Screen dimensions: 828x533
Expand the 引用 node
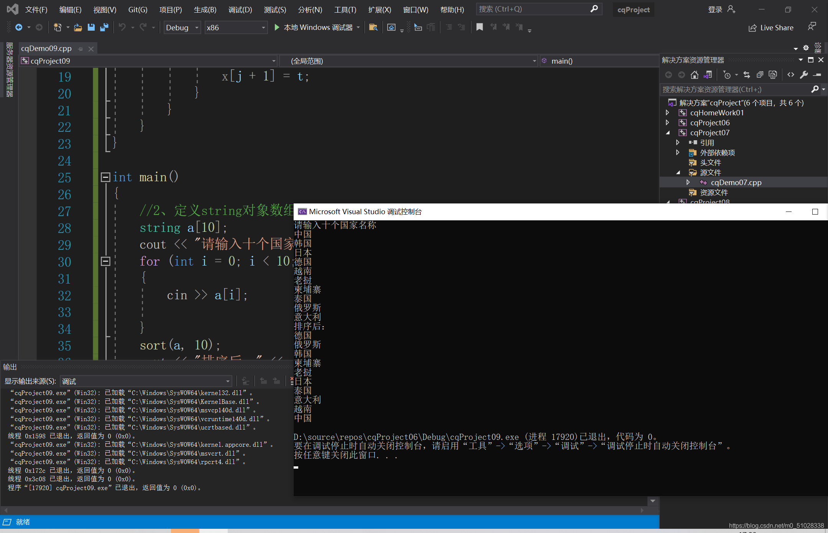coord(678,143)
